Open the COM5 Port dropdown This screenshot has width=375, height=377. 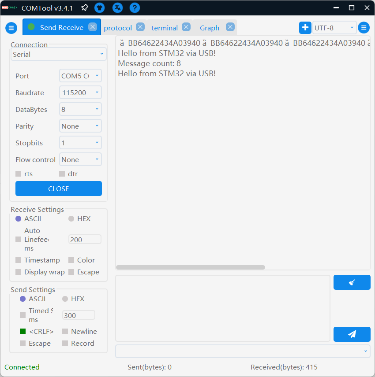coord(80,76)
